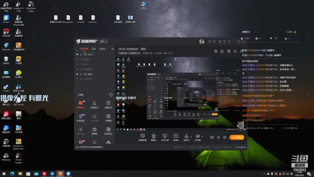Open Microsoft Edge from the taskbar
Screen dimensions: 314x177
[x=12, y=174]
